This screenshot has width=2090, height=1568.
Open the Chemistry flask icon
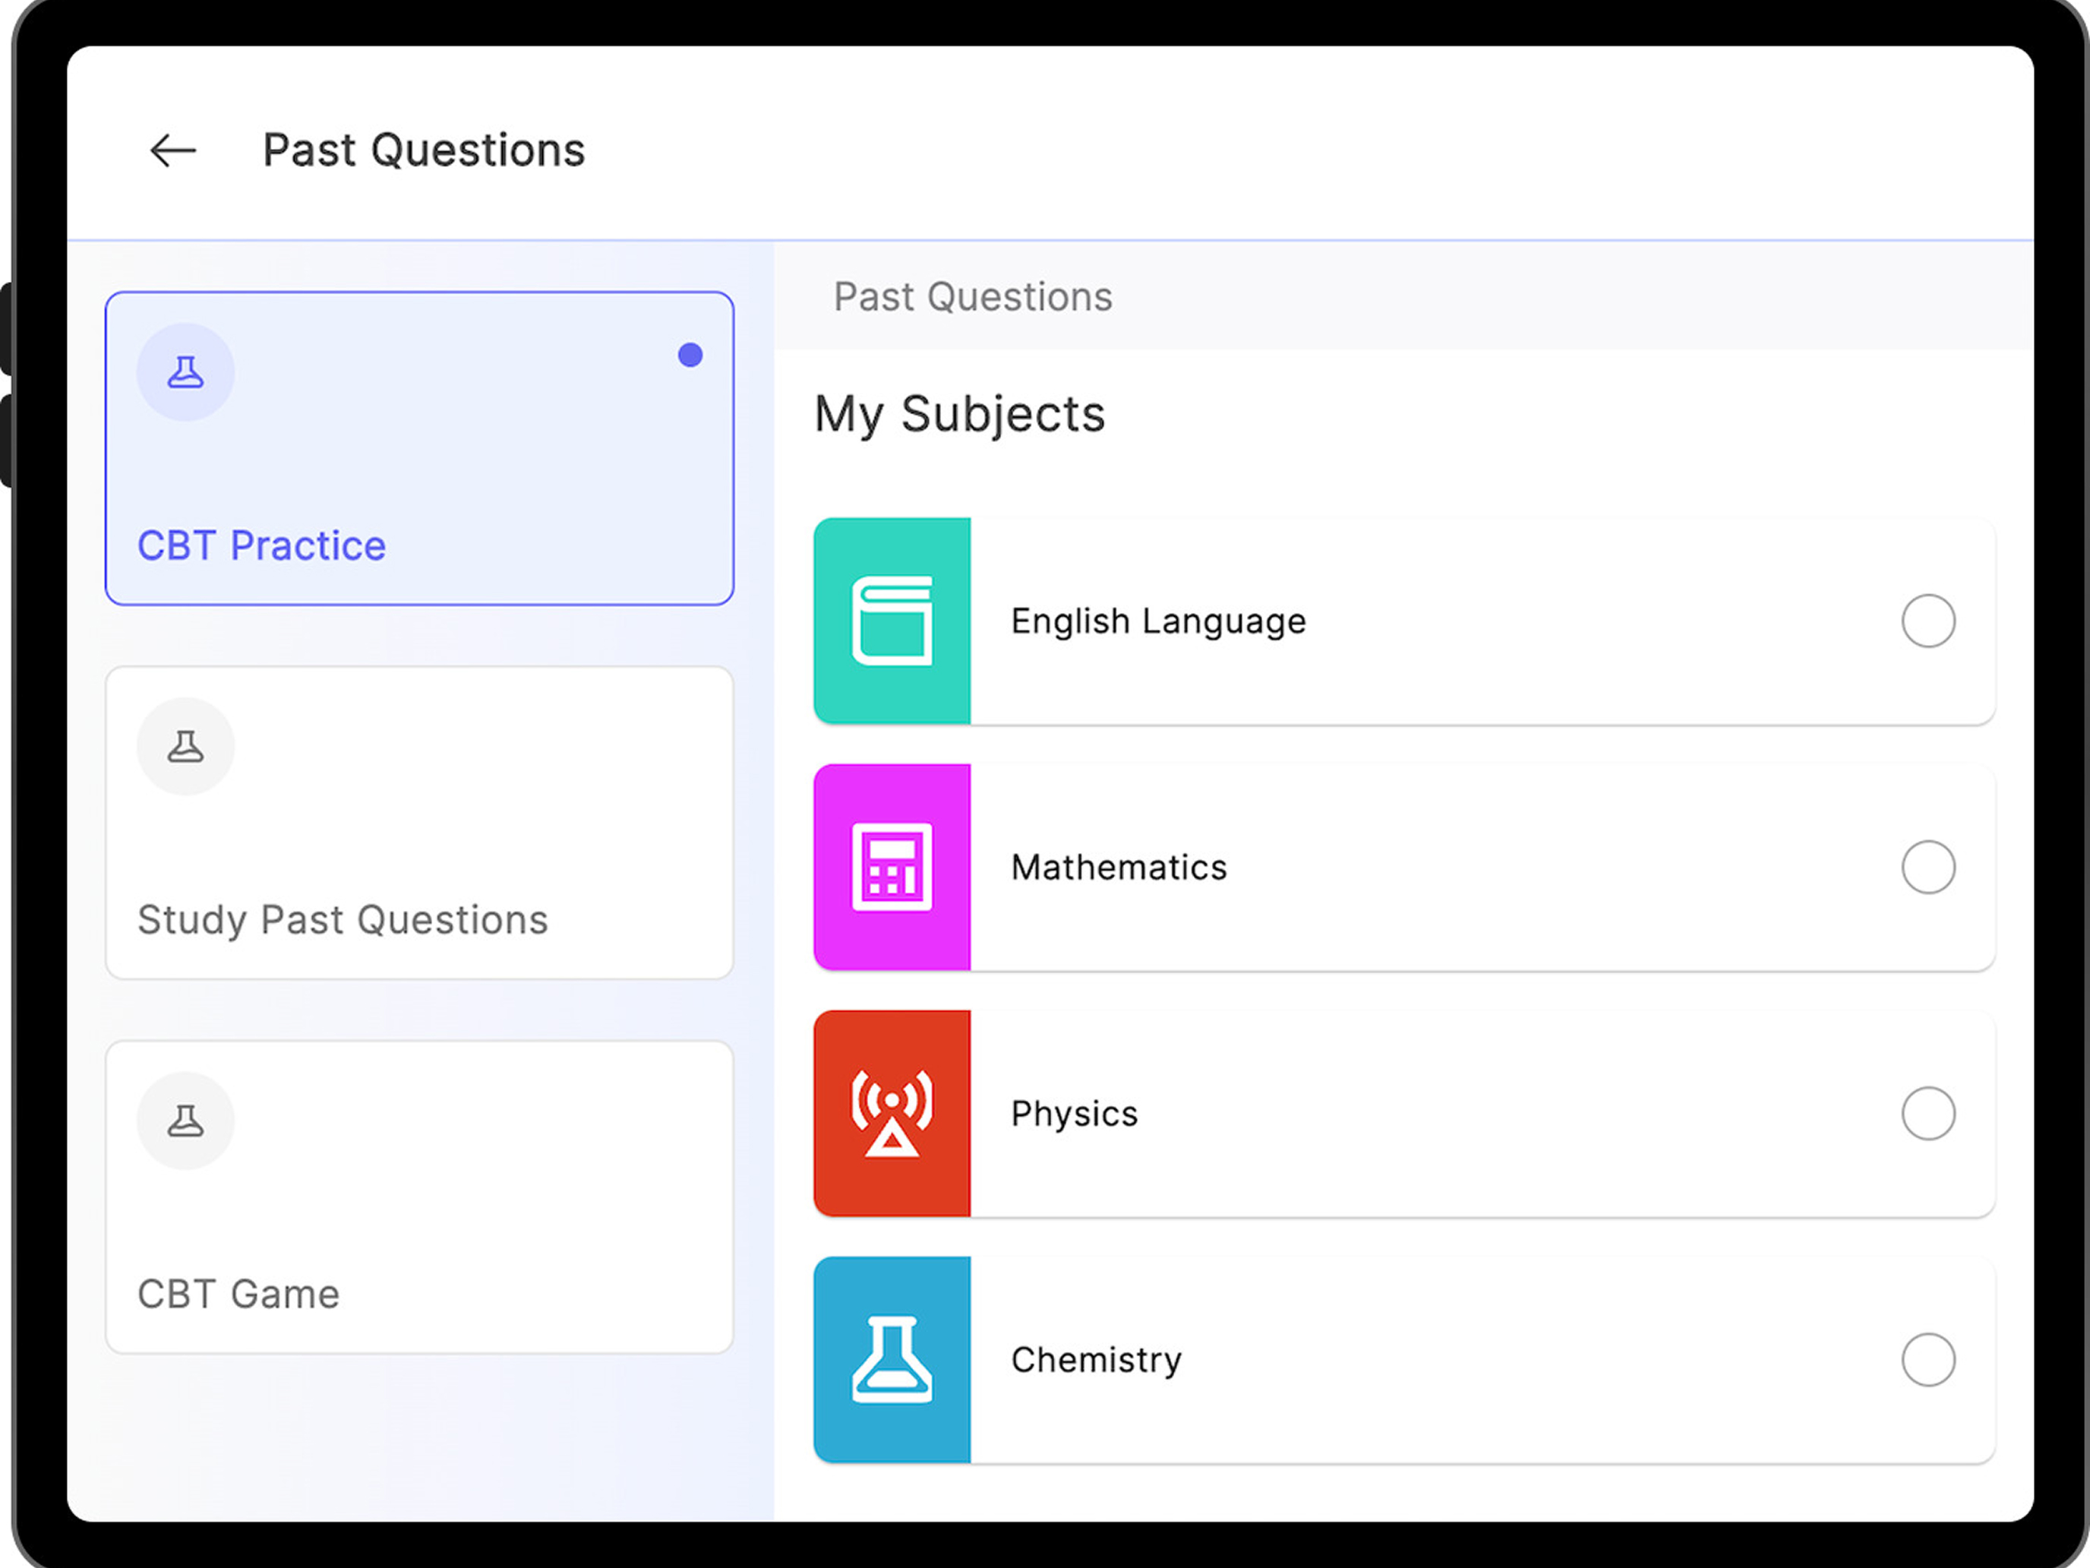[x=892, y=1359]
